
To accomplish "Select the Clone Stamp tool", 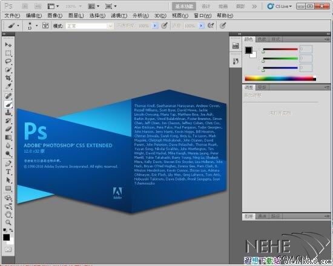I will pos(8,112).
